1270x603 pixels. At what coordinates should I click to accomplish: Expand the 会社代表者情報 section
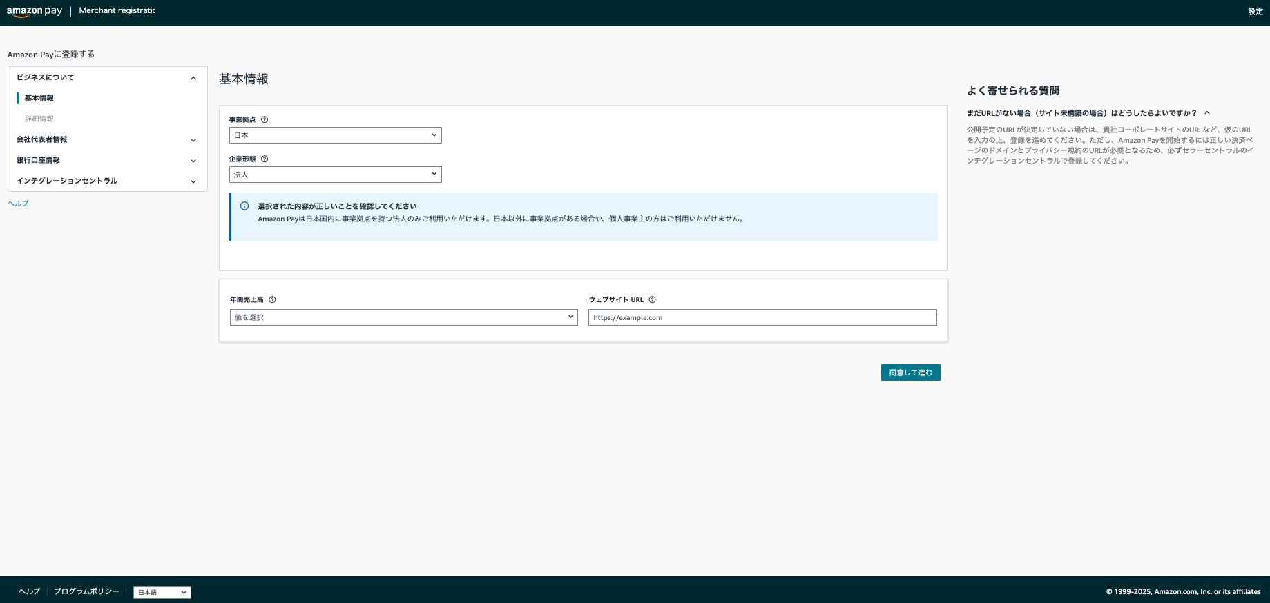coord(107,139)
